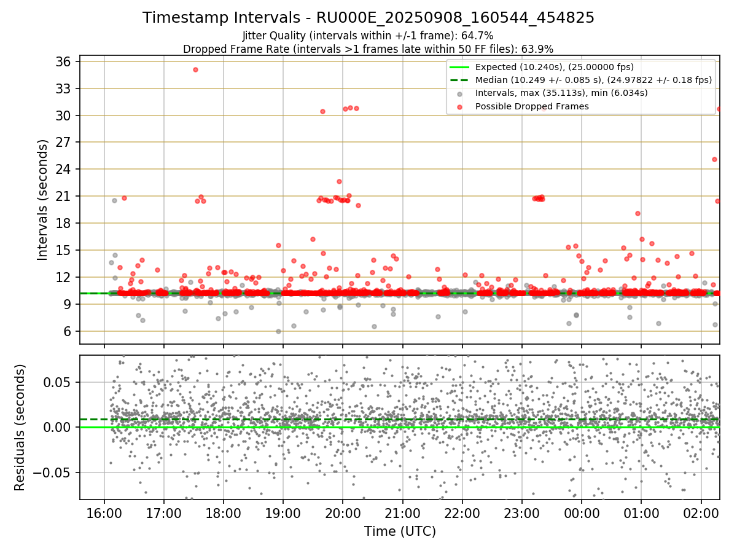Click the red point near 25 seconds around 02:00
The height and width of the screenshot is (553, 737).
coord(714,159)
